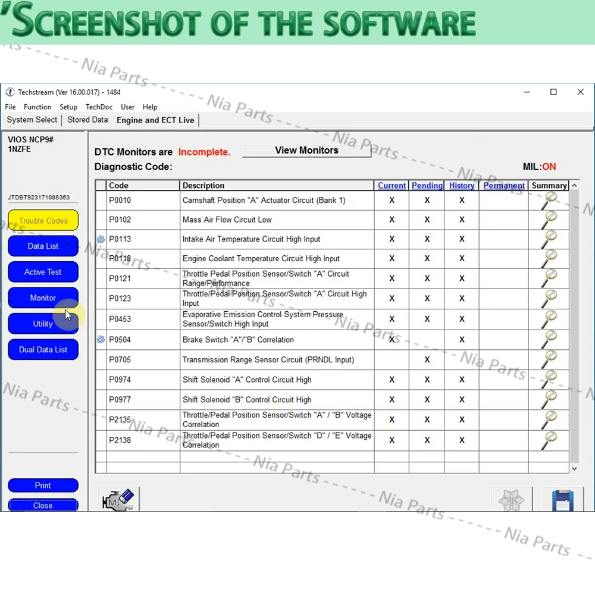Select code P0010 row

click(x=332, y=201)
